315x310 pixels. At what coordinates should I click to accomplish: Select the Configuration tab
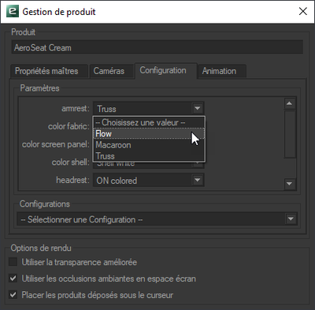[x=165, y=70]
